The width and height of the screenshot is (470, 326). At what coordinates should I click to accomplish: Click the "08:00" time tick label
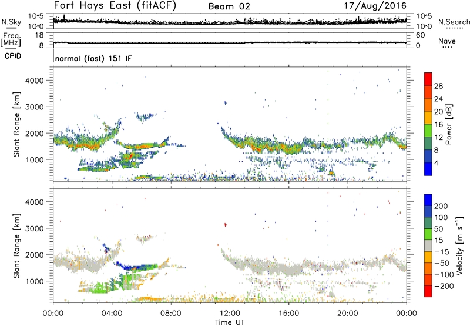(x=171, y=314)
